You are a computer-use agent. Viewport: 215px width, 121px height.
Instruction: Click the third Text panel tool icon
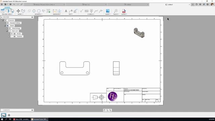click(x=76, y=11)
